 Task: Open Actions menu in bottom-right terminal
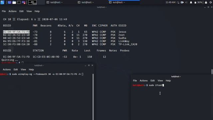click(143, 81)
